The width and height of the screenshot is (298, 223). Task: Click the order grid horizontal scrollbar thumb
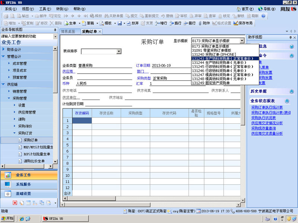(91, 198)
